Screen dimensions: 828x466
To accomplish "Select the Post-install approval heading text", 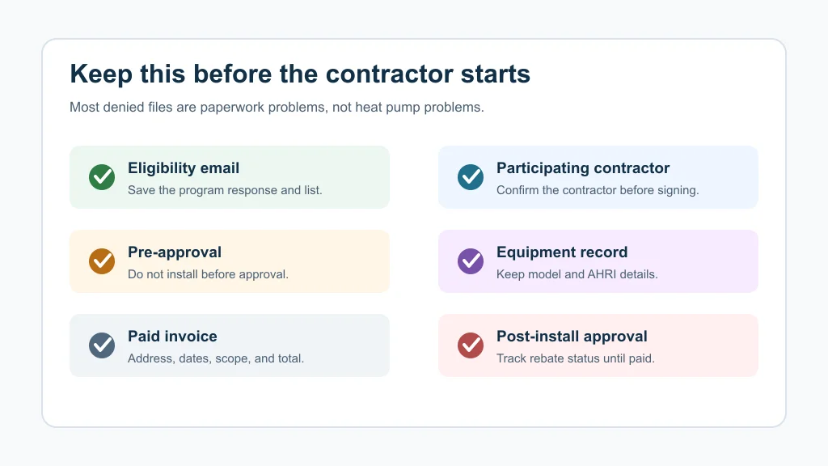I will pyautogui.click(x=572, y=336).
